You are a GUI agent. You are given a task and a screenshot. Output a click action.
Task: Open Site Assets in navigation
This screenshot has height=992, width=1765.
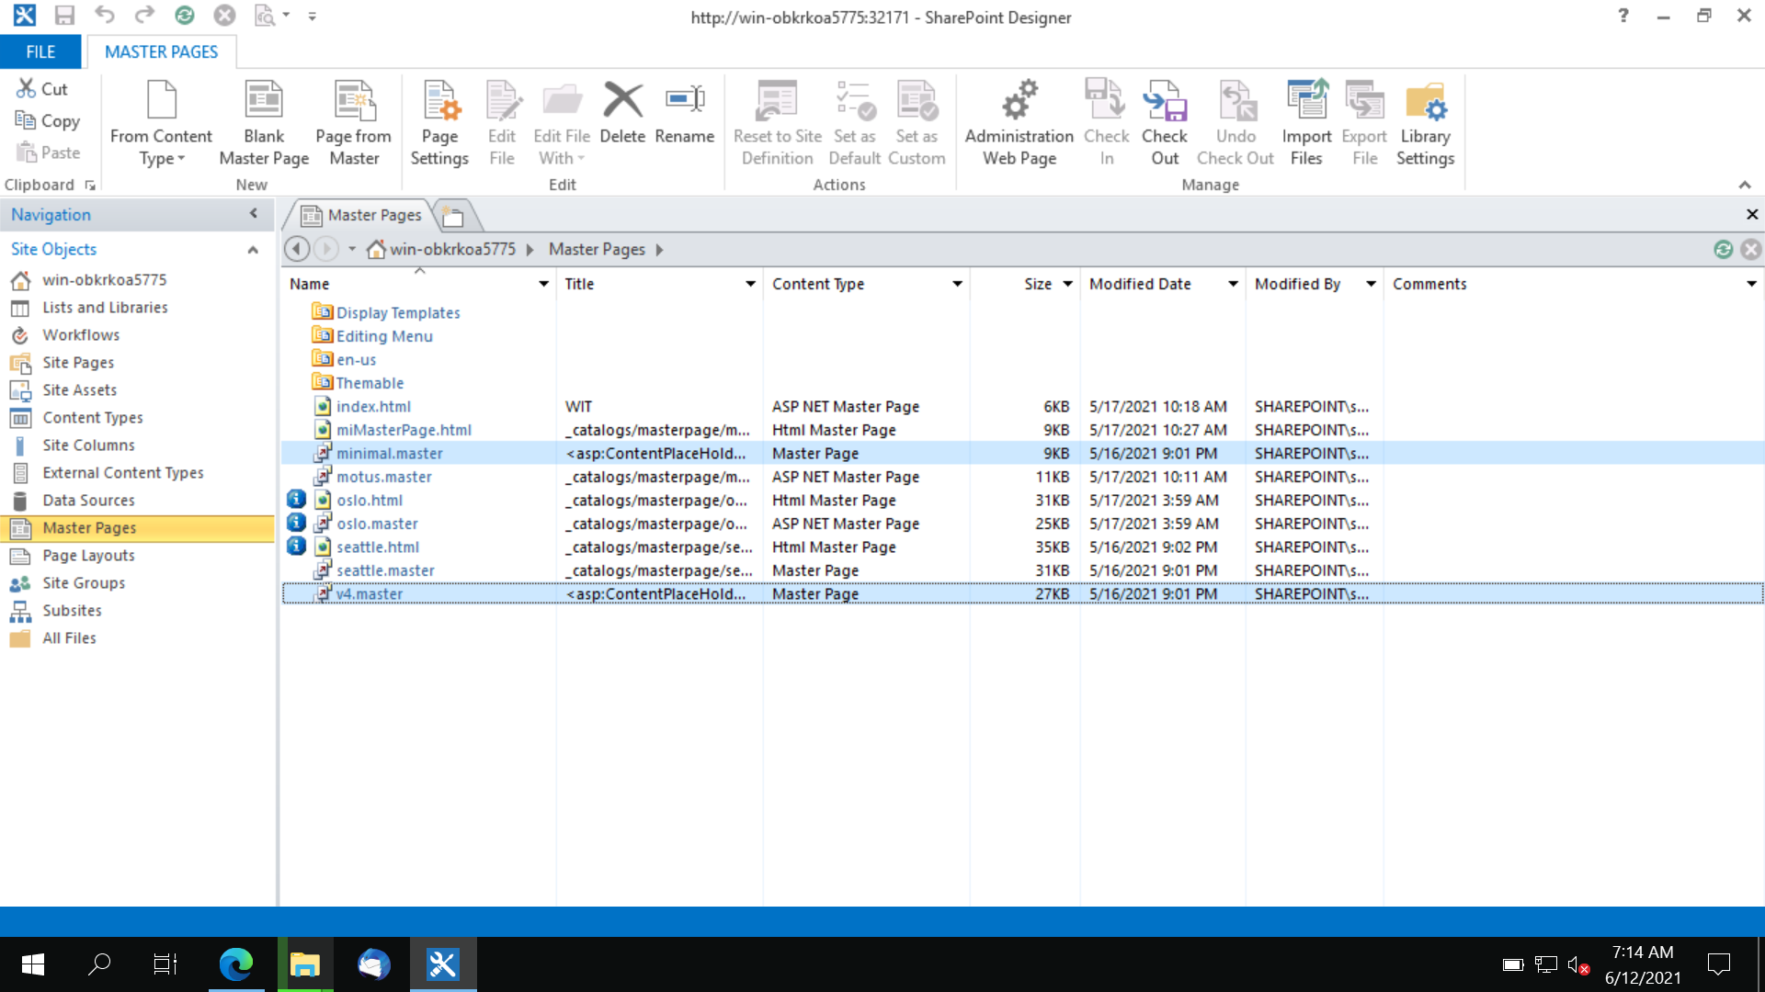pos(79,389)
